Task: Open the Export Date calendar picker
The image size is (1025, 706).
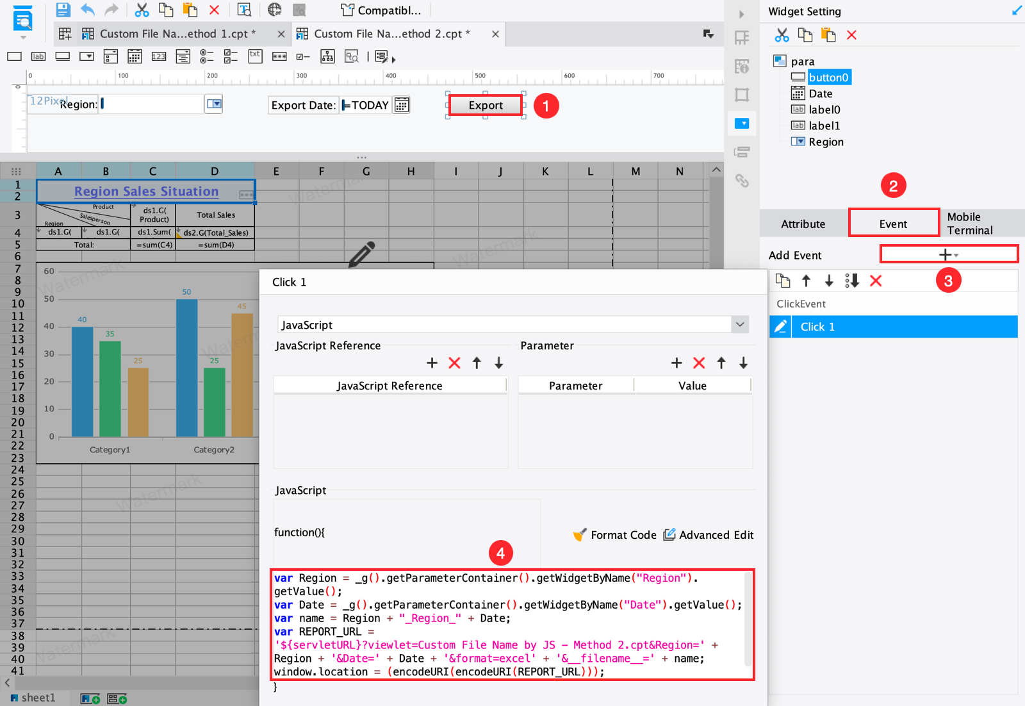Action: (401, 104)
